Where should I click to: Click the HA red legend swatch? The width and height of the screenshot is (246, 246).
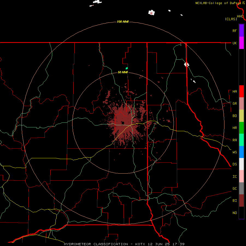(x=241, y=91)
